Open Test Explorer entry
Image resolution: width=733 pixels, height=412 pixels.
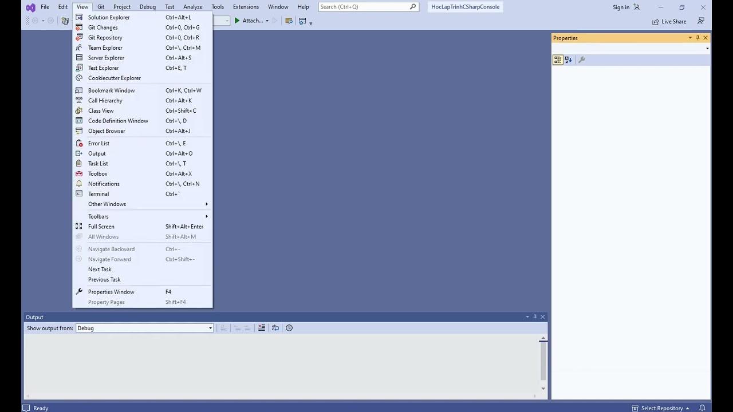pos(143,68)
